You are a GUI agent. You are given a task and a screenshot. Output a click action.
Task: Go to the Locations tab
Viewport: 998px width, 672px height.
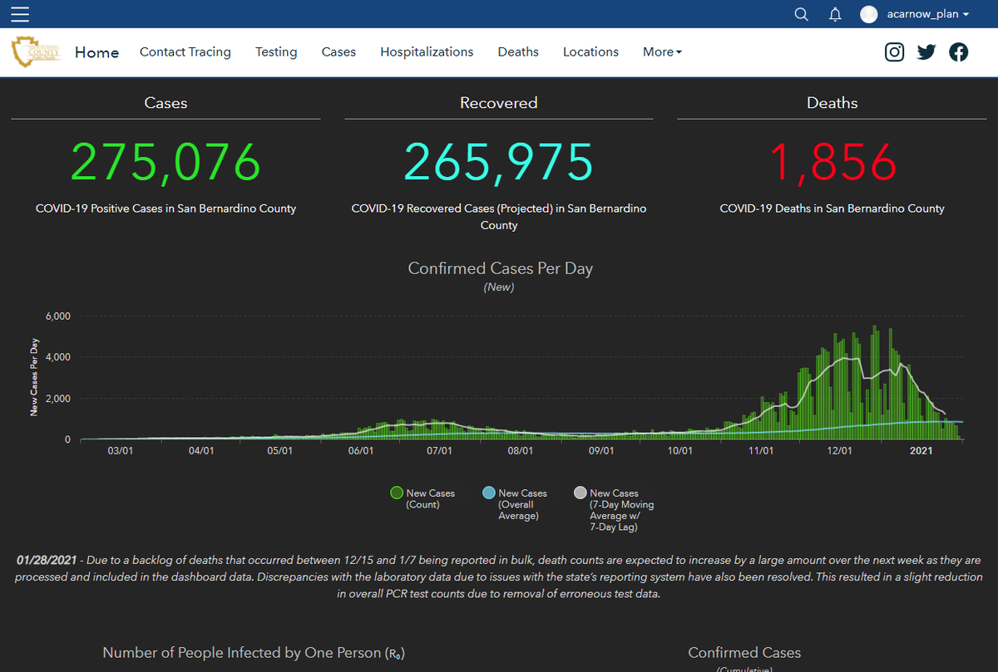coord(590,52)
